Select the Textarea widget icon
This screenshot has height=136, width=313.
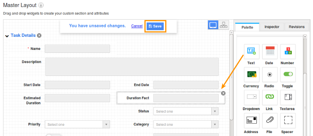[288, 97]
